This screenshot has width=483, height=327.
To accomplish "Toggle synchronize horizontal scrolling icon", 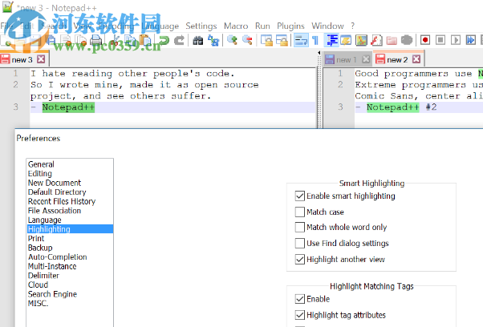I will click(x=282, y=40).
